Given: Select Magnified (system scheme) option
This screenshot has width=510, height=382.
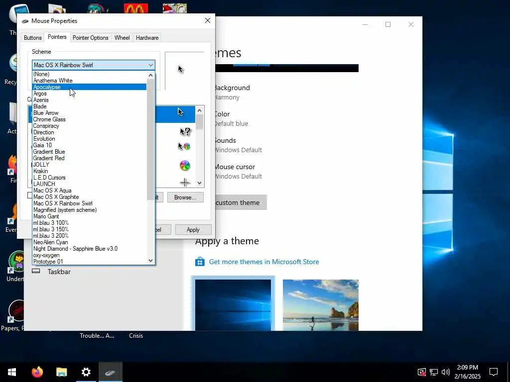Looking at the screenshot, I should click(x=90, y=210).
